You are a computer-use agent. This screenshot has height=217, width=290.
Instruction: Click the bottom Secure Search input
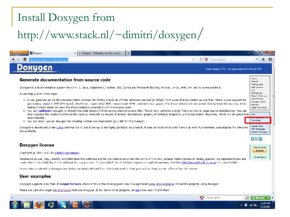[x=224, y=198]
